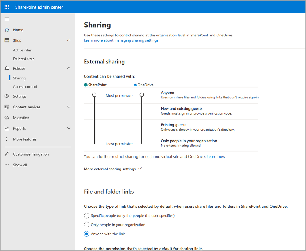Collapse the Policies section chevron

point(69,68)
